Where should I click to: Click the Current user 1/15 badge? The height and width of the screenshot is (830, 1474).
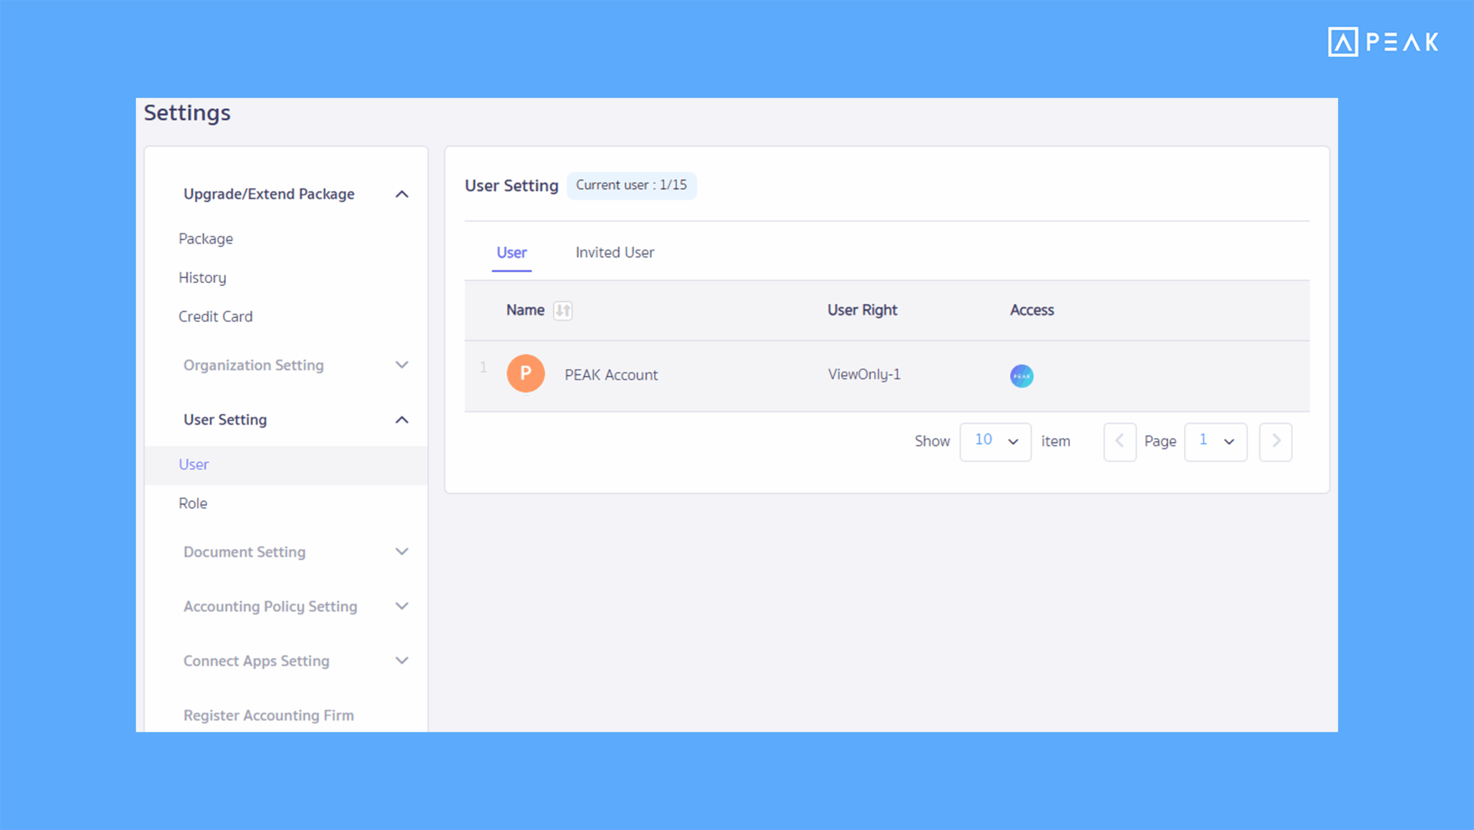coord(632,185)
